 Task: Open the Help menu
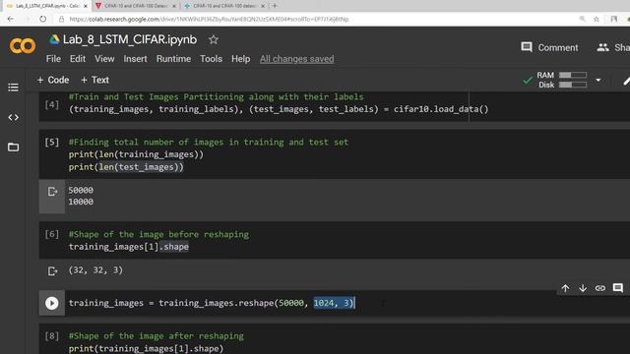pyautogui.click(x=240, y=59)
